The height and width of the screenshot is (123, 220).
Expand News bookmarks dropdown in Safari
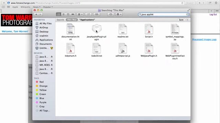pos(37,7)
